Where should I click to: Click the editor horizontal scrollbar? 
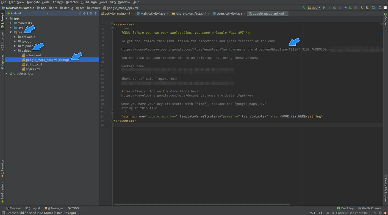[202, 205]
